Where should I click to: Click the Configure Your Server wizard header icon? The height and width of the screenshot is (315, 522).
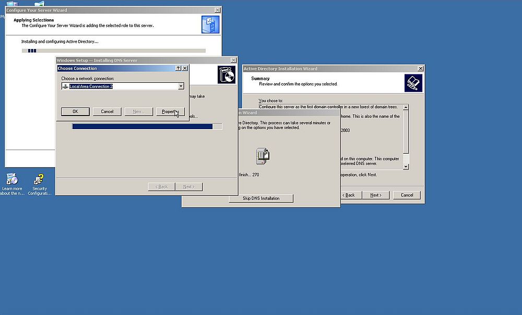coord(210,24)
